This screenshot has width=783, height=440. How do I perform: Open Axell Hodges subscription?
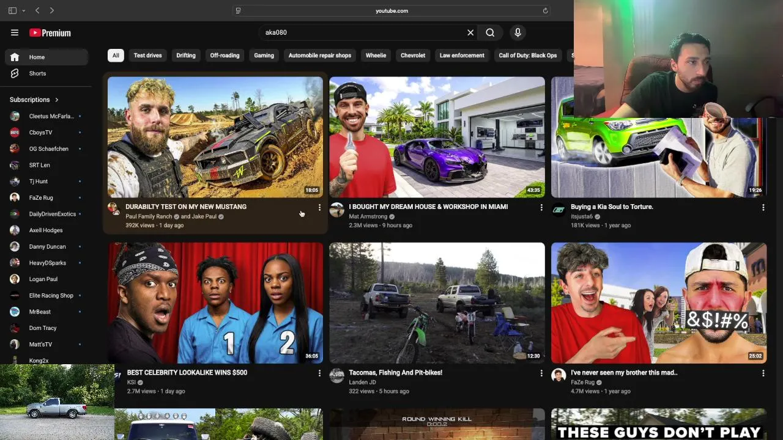pos(46,230)
